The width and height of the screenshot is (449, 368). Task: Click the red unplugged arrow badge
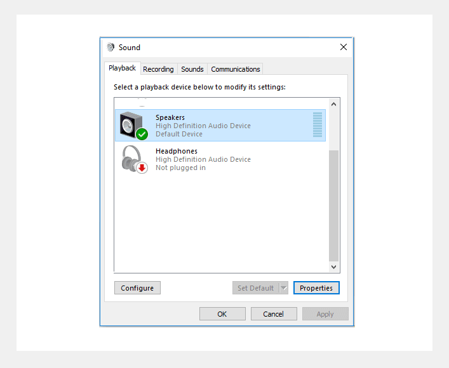pyautogui.click(x=142, y=168)
